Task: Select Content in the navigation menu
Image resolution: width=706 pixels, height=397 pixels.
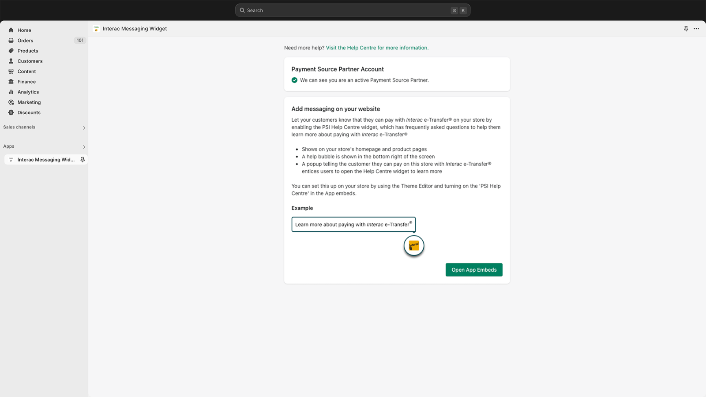Action: [26, 71]
